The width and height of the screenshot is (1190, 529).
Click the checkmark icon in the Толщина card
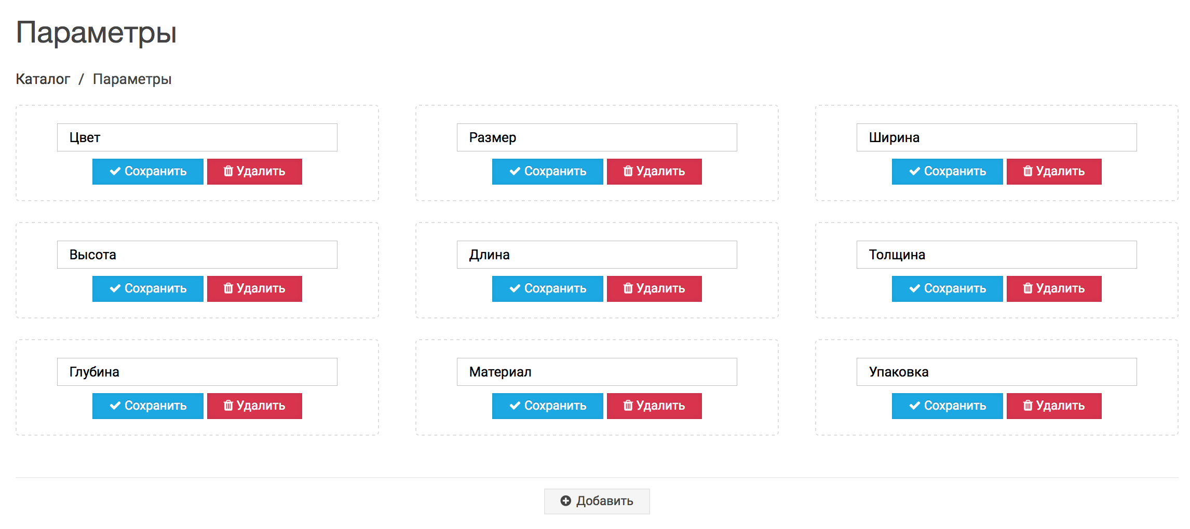915,288
